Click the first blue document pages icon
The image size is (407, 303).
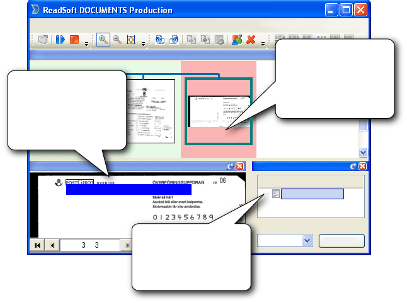coord(159,40)
